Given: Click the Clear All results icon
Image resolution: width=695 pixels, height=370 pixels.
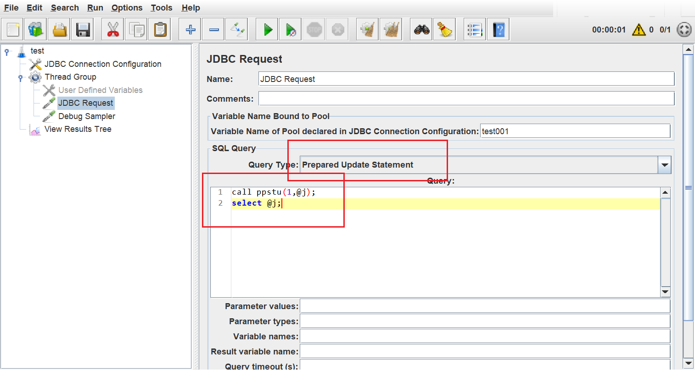Looking at the screenshot, I should point(391,30).
